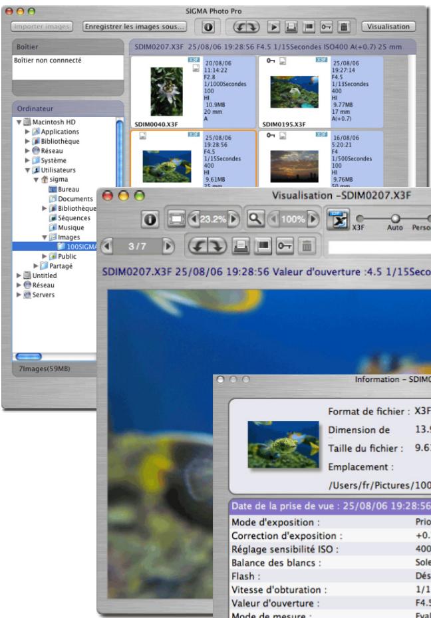Click empty text field in Visualisation window
431x618 pixels.
point(379,247)
